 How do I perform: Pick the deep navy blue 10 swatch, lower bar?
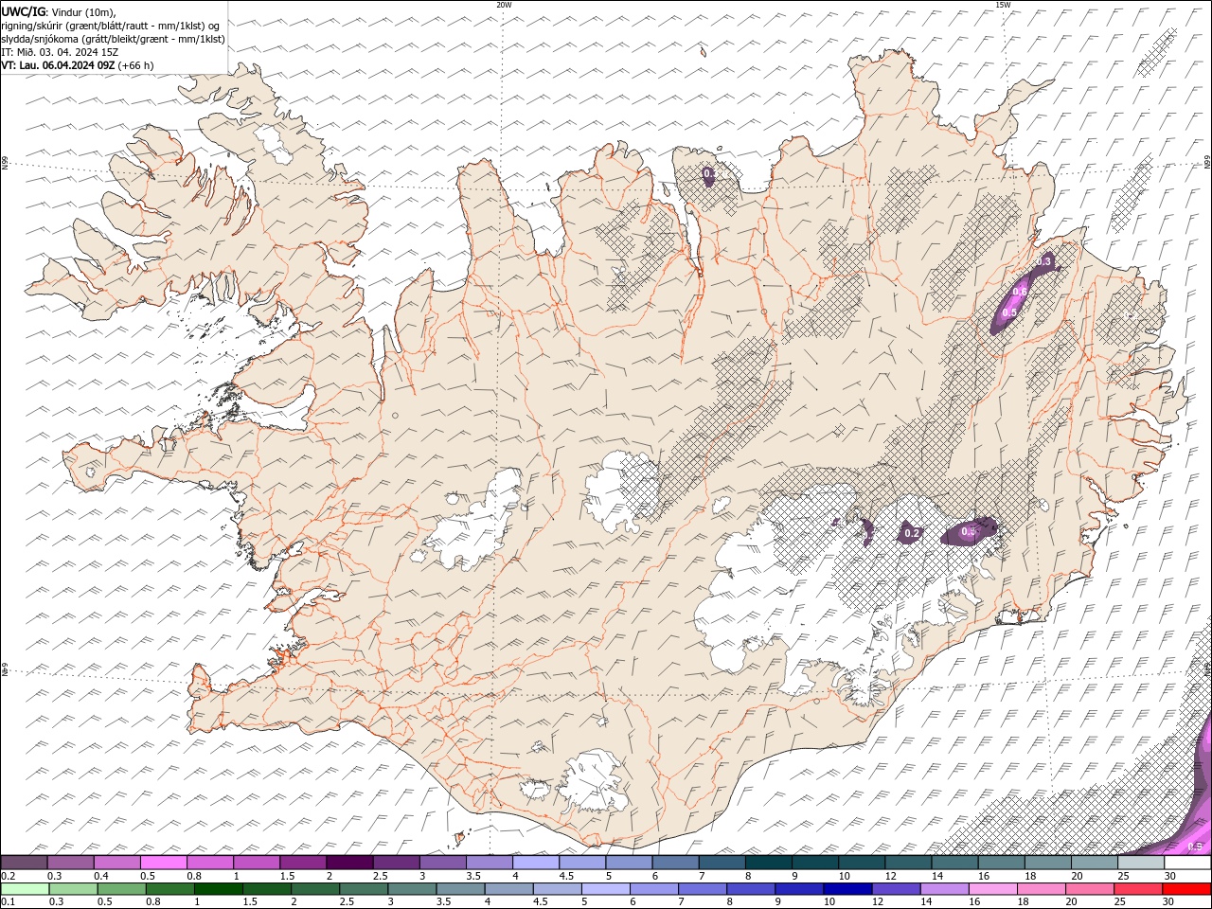point(847,889)
